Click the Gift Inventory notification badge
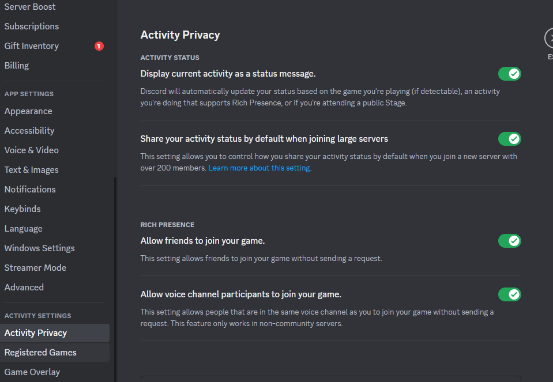Screen dimensions: 553x382 [99, 46]
